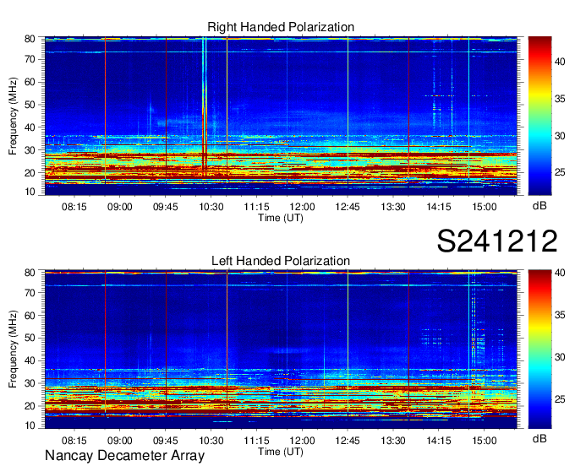The width and height of the screenshot is (575, 466).
Task: Click the right-handed spectrogram plot area
Action: (x=281, y=116)
